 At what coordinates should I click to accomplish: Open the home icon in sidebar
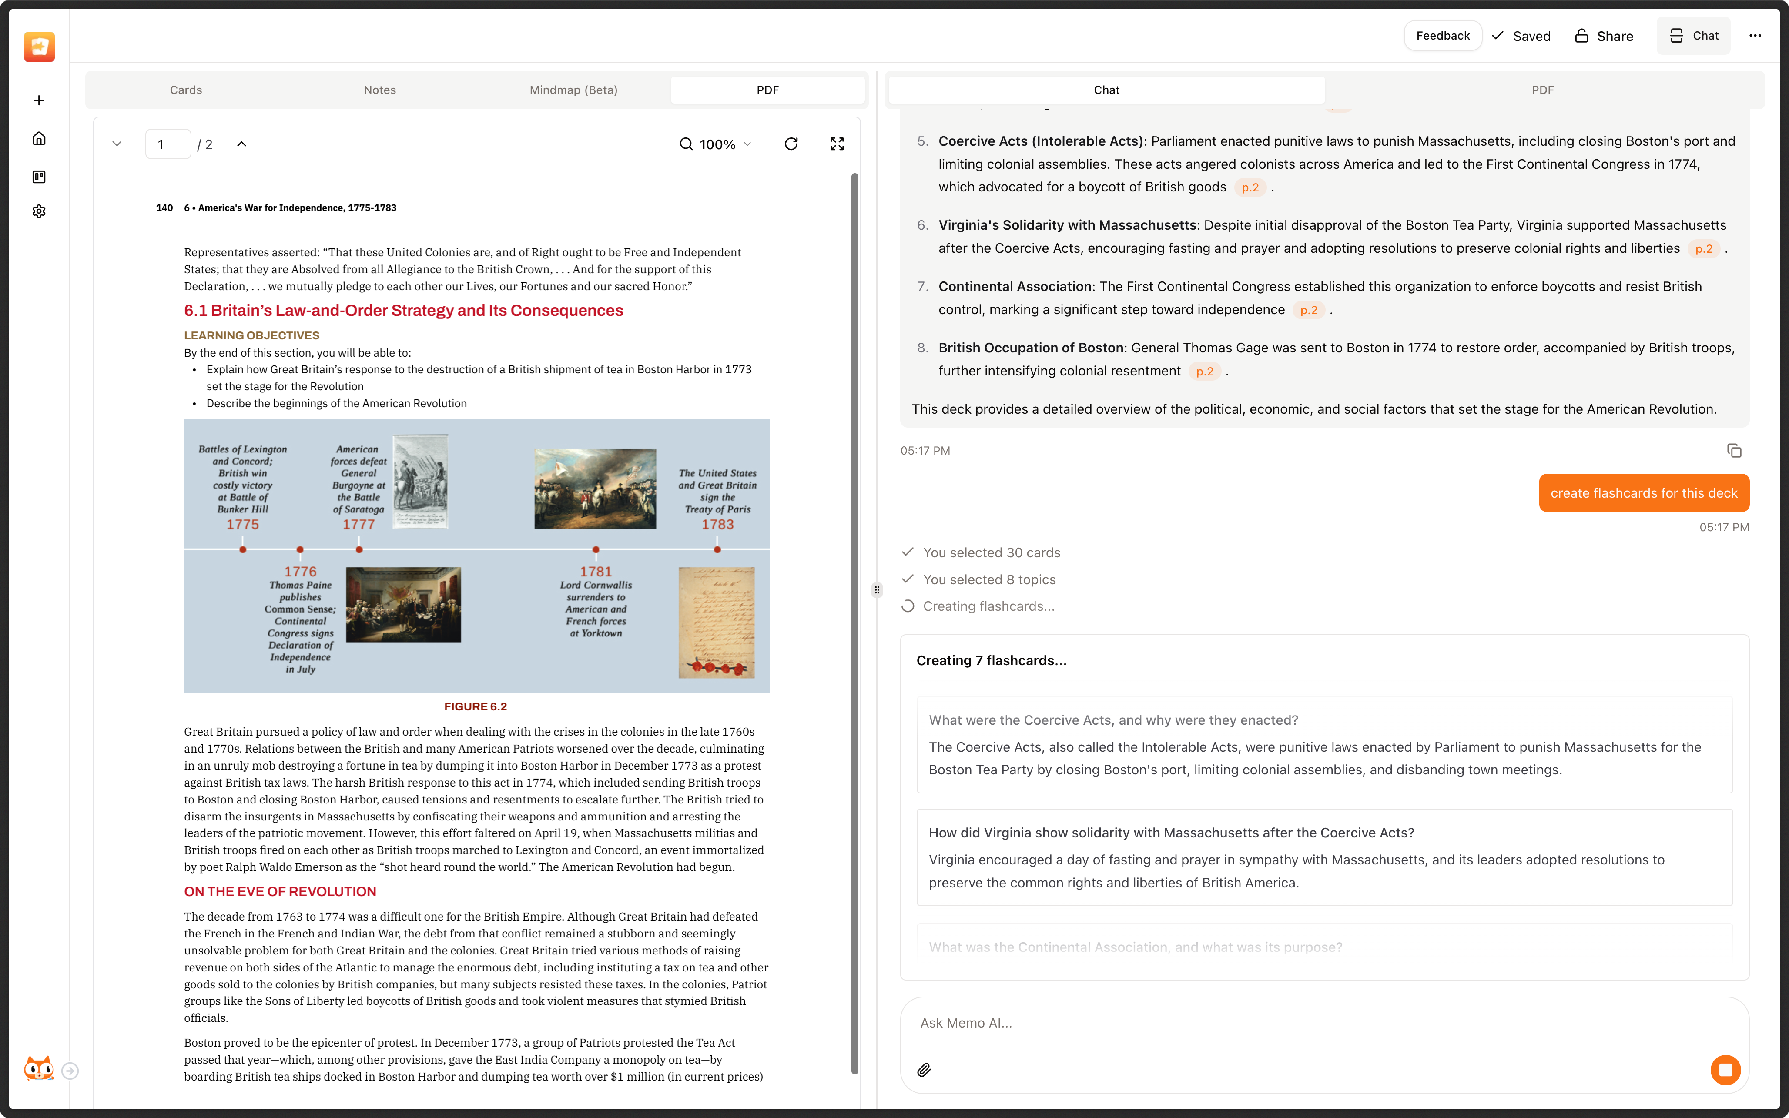pyautogui.click(x=39, y=138)
